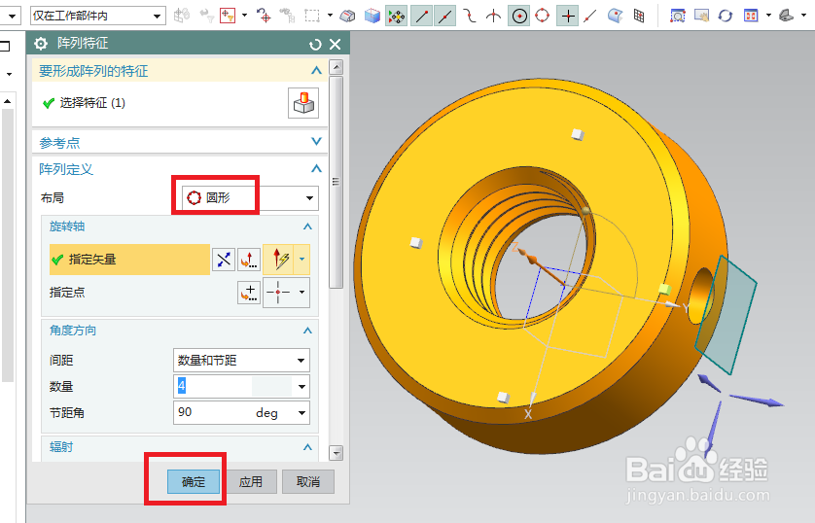
Task: Open dialog settings gear icon
Action: point(41,44)
